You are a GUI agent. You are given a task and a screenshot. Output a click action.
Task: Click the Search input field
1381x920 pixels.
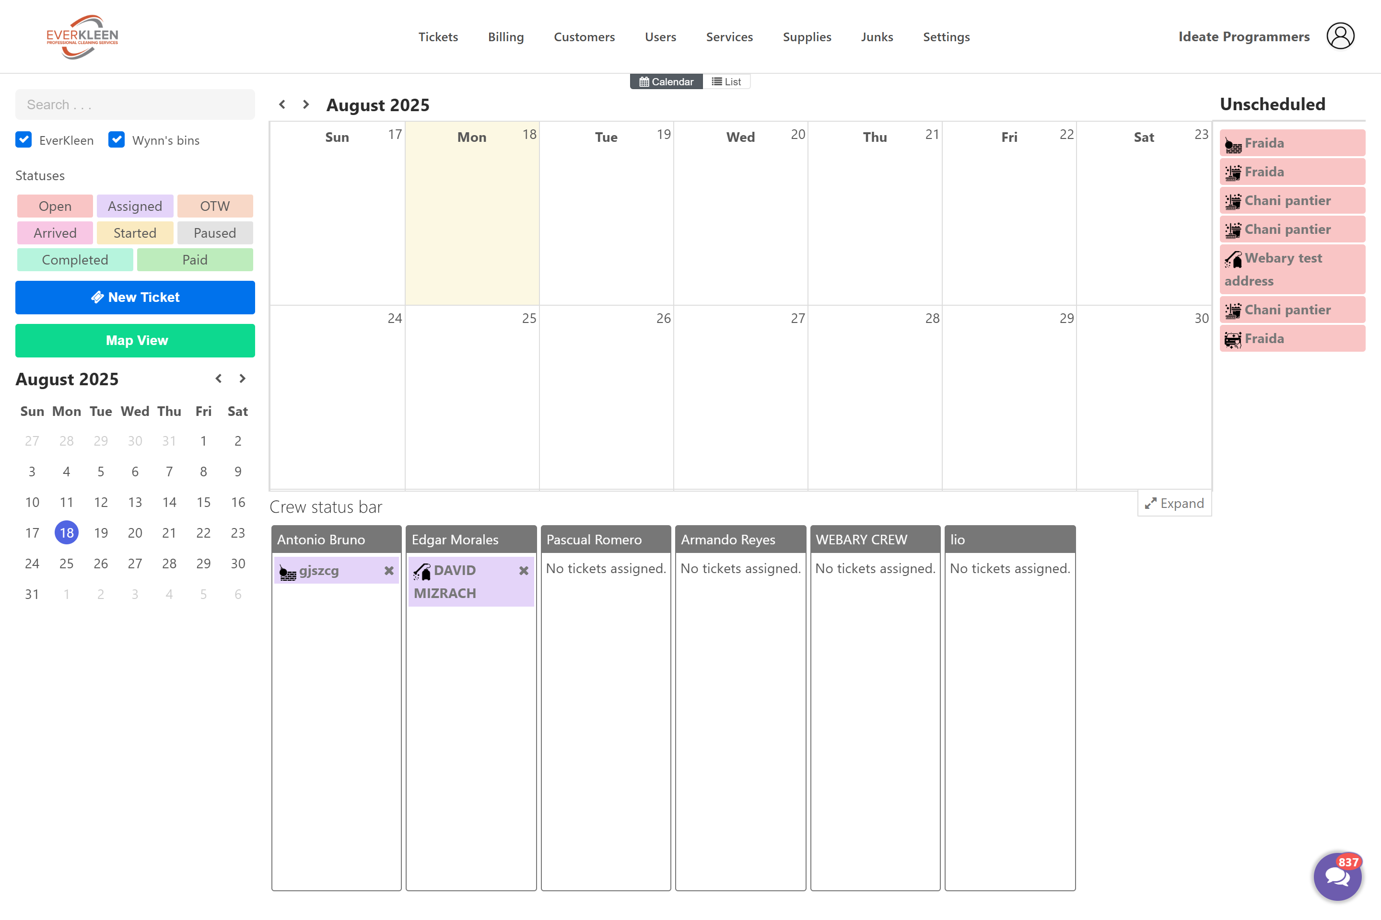[135, 104]
